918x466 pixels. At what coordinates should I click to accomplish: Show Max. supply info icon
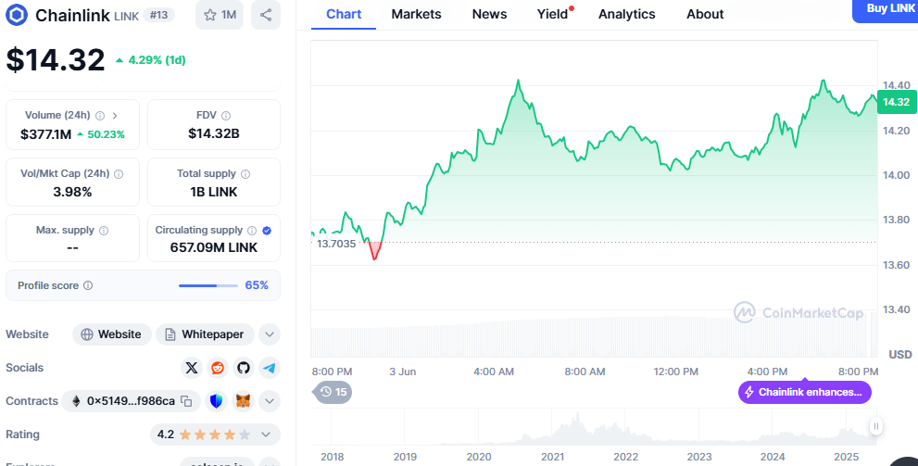pos(104,231)
